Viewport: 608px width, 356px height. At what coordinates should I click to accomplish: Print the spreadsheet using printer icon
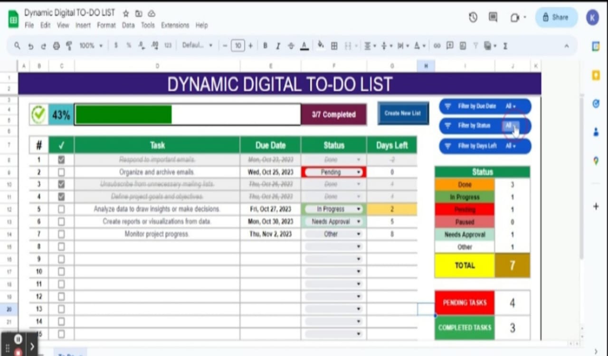(57, 46)
